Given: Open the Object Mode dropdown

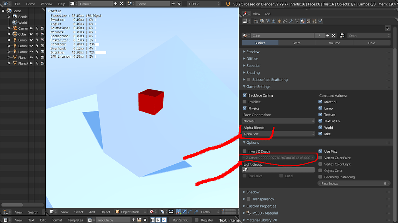Looking at the screenshot, I should coord(130,212).
